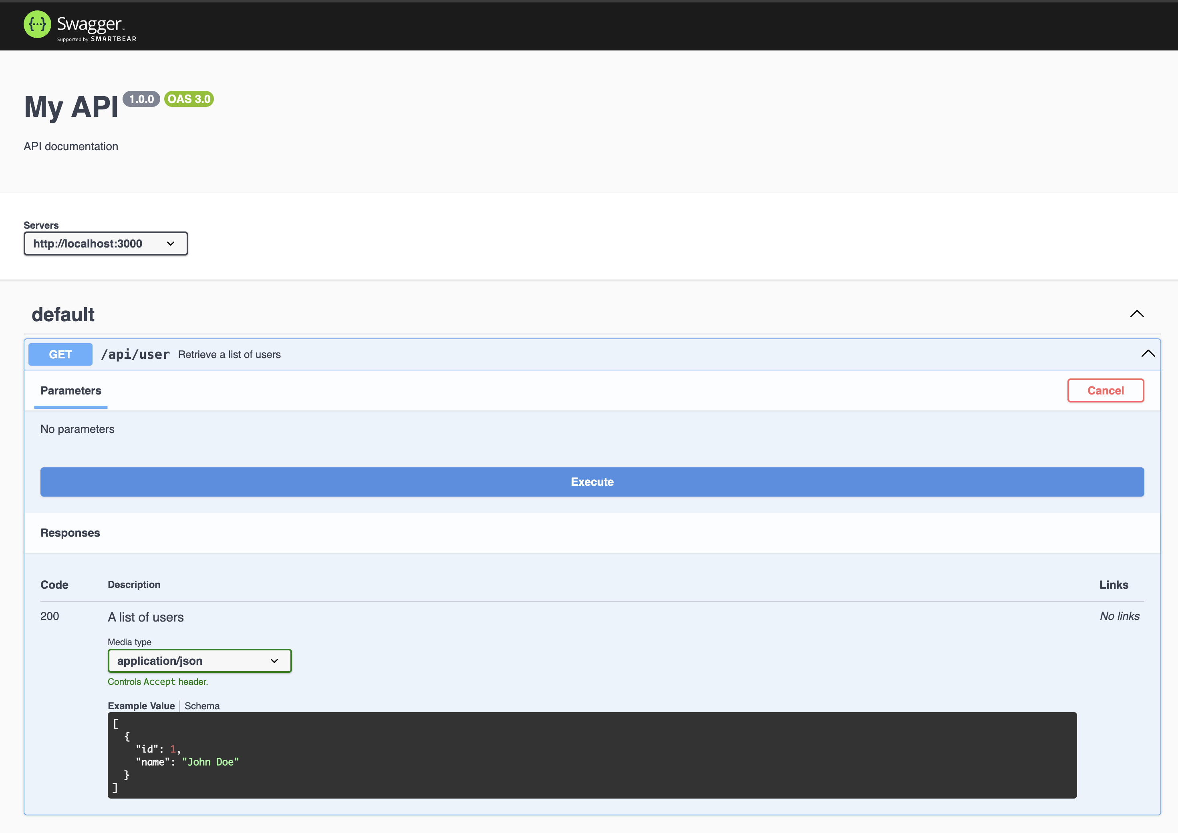Click the default tag heading
The image size is (1178, 833).
coord(63,314)
